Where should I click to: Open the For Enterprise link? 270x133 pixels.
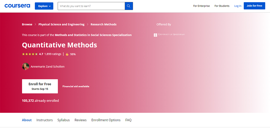click(201, 6)
